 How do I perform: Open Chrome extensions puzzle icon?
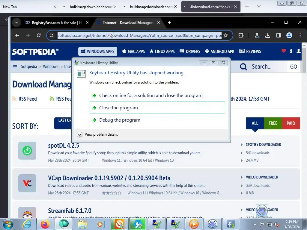(x=241, y=35)
